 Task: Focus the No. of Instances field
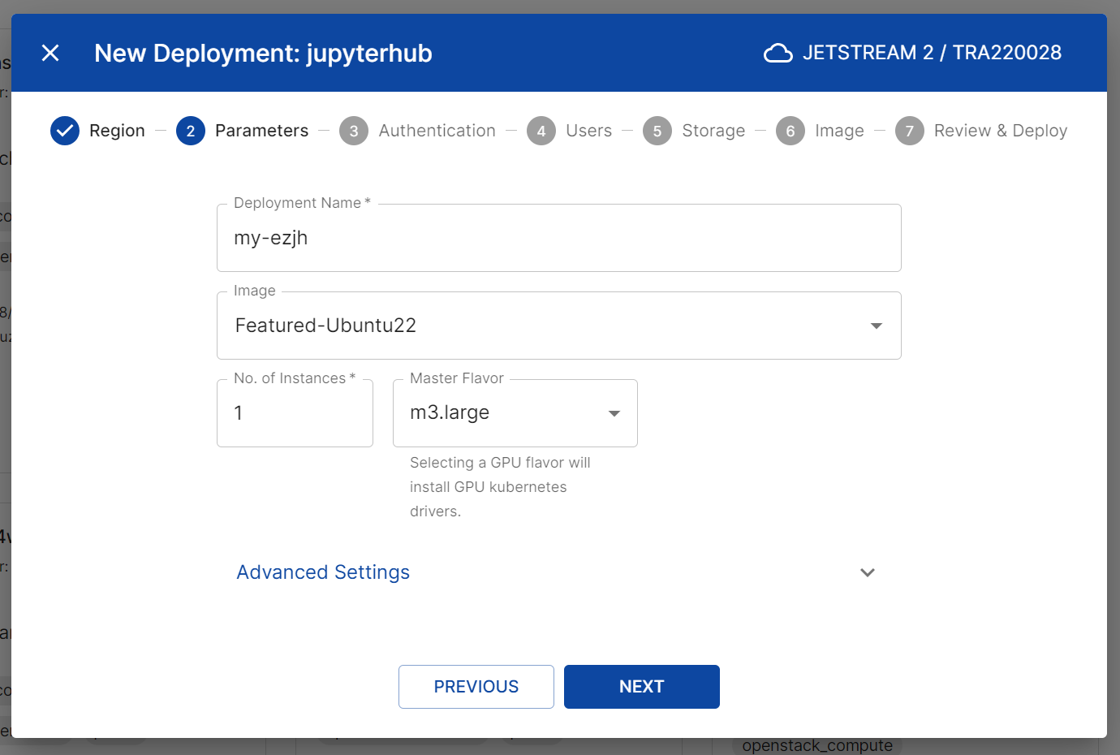[x=295, y=413]
